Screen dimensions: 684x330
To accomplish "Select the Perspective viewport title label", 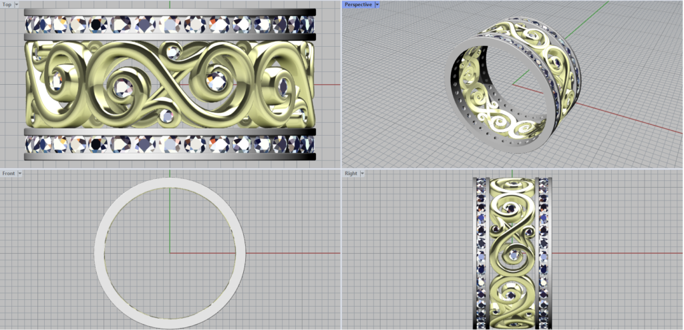I will coord(358,5).
